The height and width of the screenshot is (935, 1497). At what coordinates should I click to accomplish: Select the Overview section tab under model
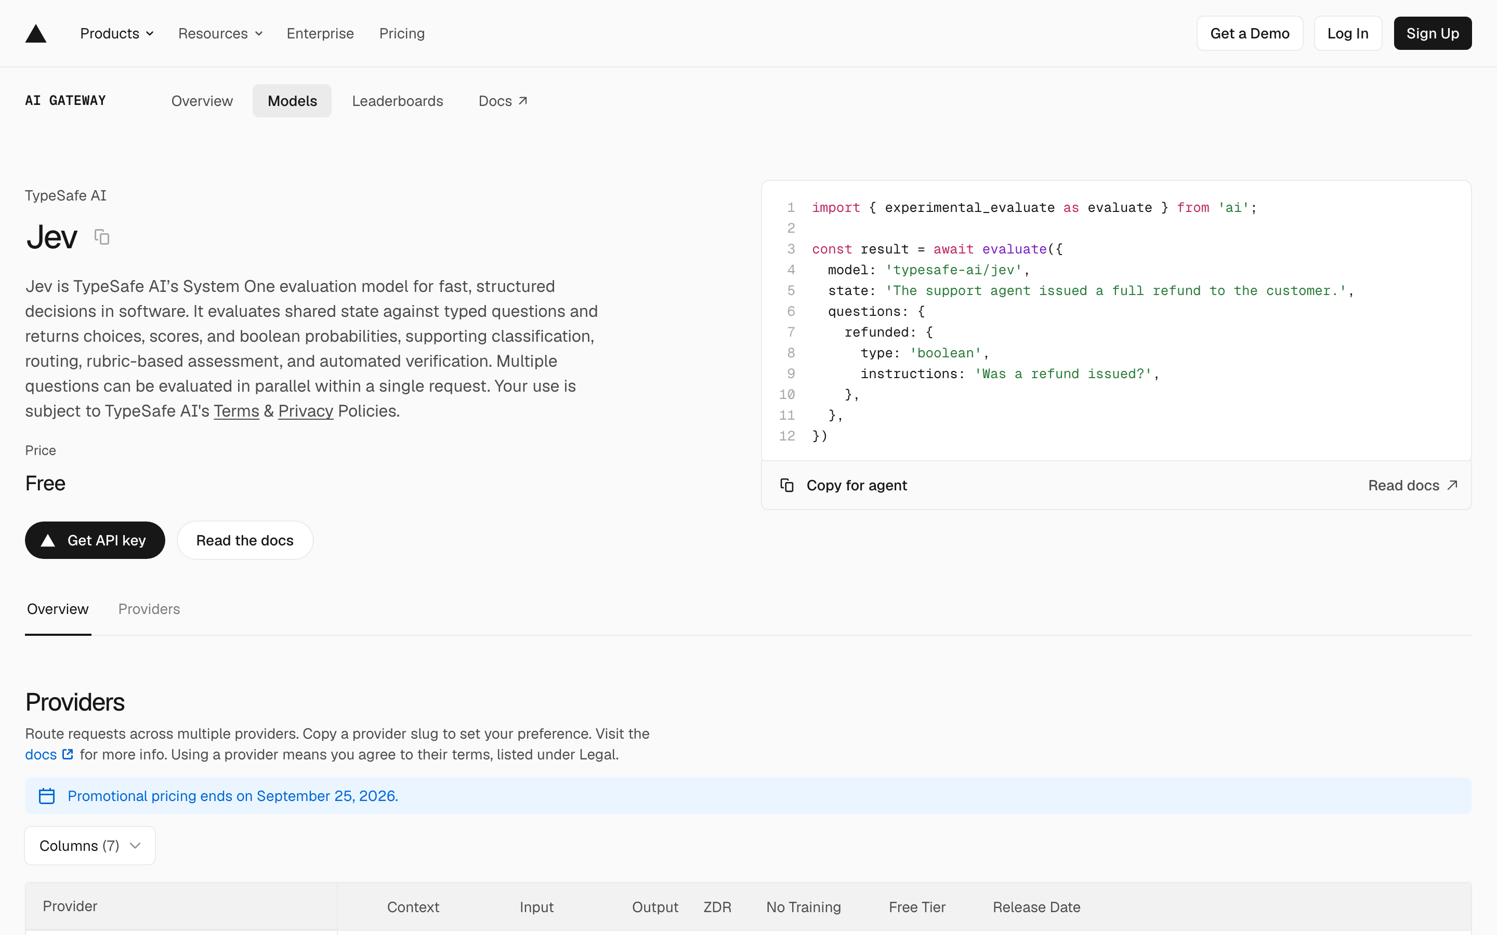click(x=58, y=609)
